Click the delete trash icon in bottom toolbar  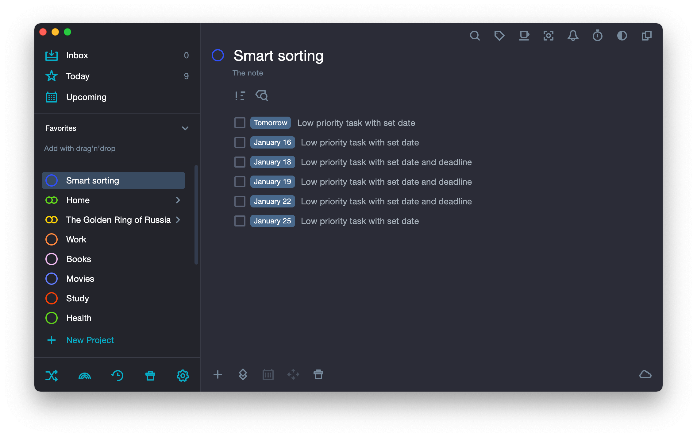pyautogui.click(x=318, y=374)
